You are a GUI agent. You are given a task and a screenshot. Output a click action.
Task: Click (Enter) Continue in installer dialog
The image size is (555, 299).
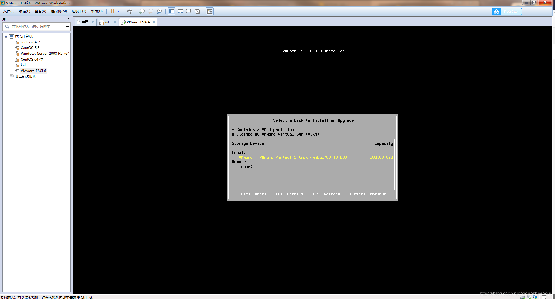368,194
